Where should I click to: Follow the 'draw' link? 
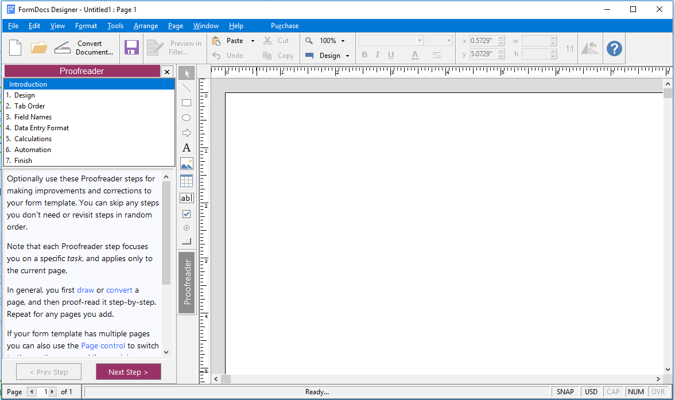[x=86, y=290]
